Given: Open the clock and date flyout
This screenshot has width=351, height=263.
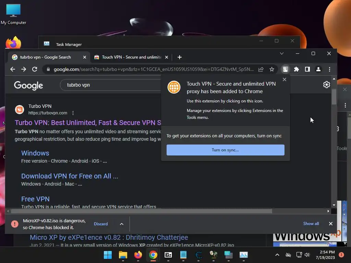Looking at the screenshot, I should coord(325,255).
